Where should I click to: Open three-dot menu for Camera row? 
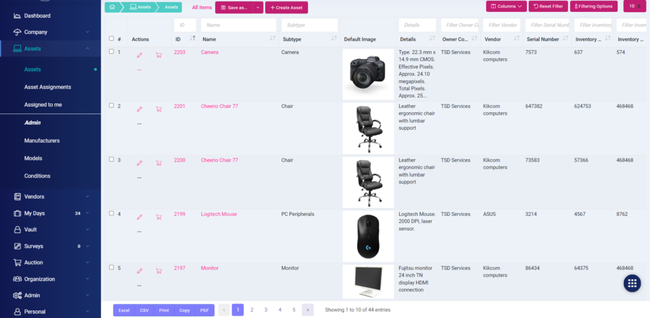[139, 69]
